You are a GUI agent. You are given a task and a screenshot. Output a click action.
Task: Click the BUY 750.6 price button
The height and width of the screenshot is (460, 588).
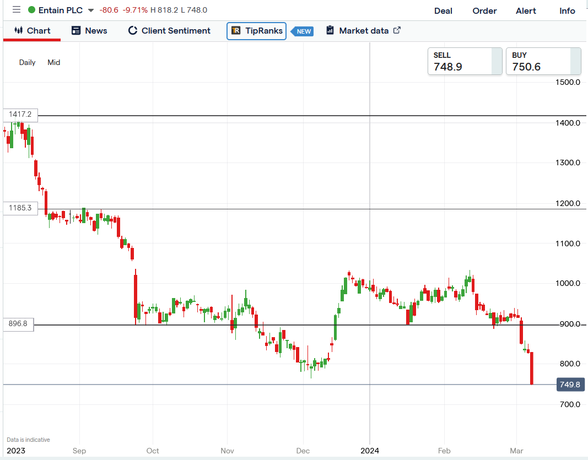tap(543, 61)
